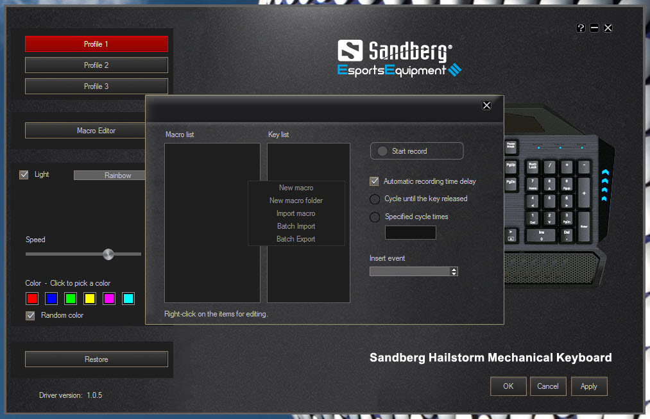The image size is (650, 419).
Task: Pick the cyan color swatch
Action: click(128, 298)
